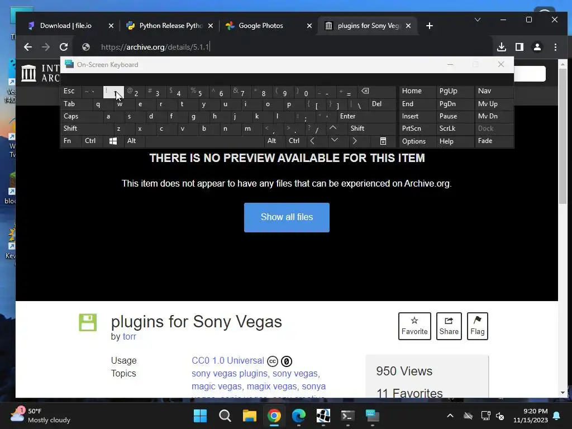Click the right arrow key on keyboard

coord(355,141)
